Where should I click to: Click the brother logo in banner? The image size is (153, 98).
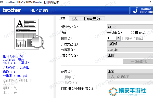tap(12, 10)
